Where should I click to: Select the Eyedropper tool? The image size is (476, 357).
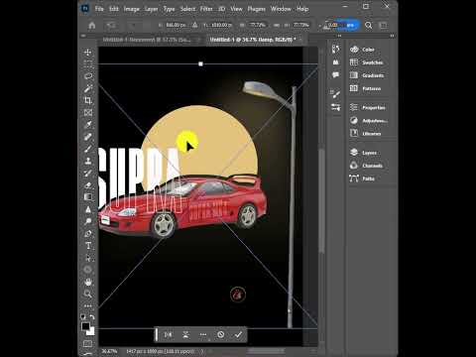(87, 125)
